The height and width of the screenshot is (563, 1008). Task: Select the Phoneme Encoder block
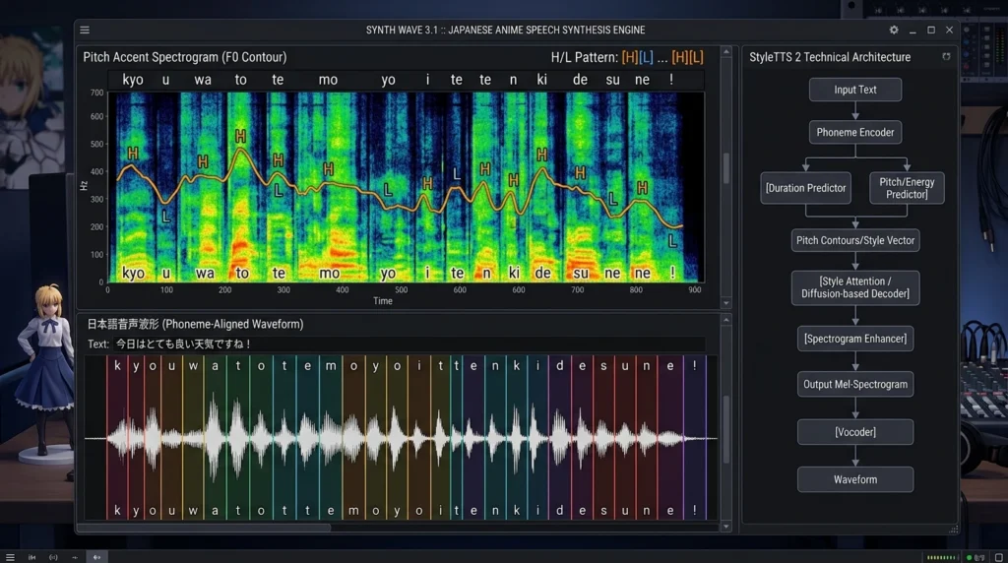click(x=855, y=133)
